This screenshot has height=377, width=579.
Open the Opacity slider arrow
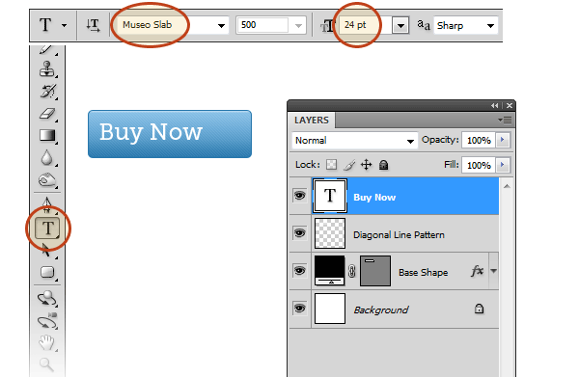(x=503, y=140)
